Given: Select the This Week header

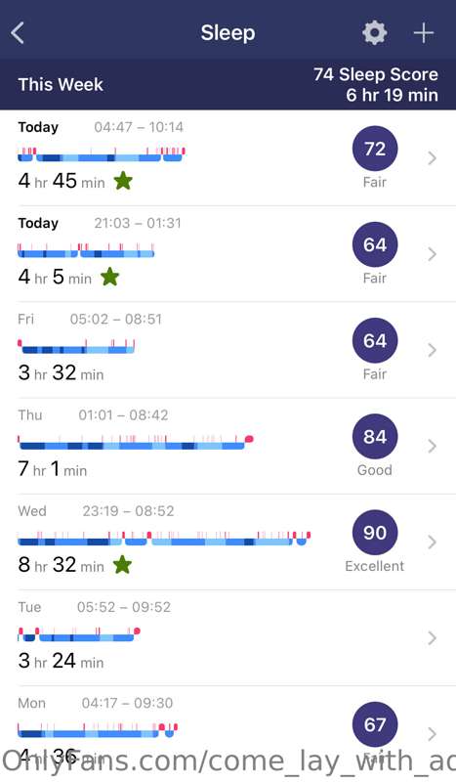Looking at the screenshot, I should click(61, 84).
